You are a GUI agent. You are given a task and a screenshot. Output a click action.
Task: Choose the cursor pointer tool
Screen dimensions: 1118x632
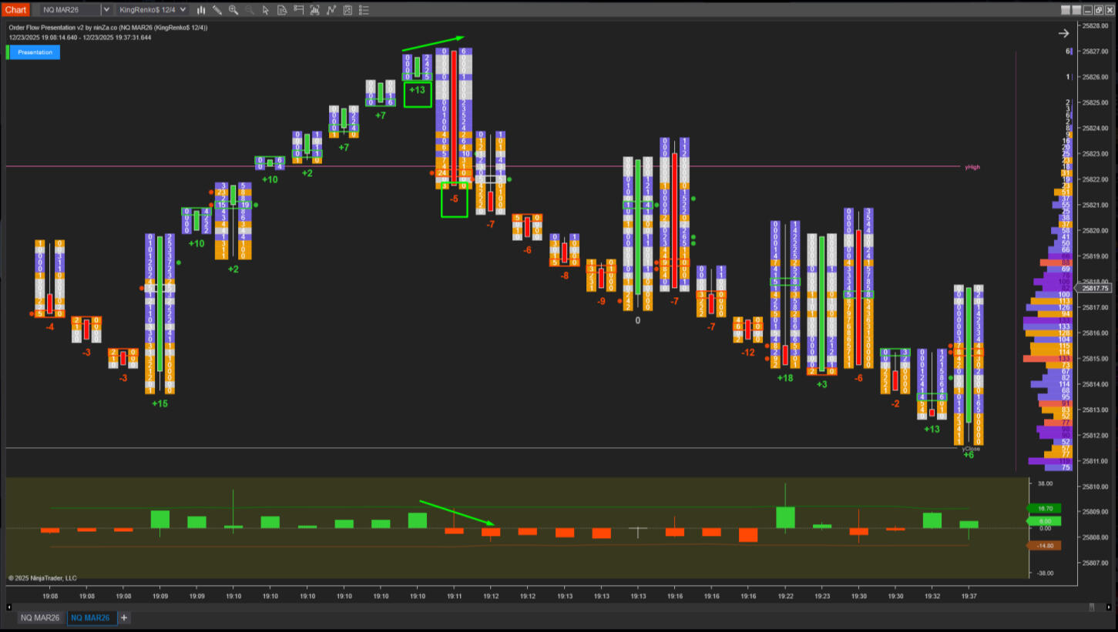tap(266, 10)
